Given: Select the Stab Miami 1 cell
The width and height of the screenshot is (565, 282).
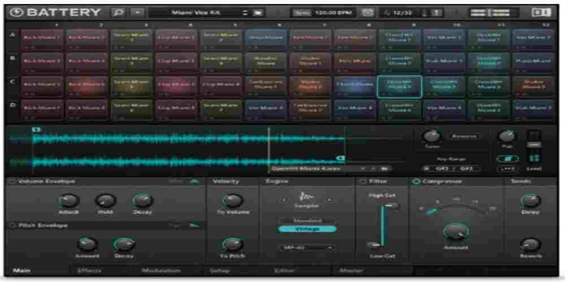Looking at the screenshot, I should pos(444,63).
